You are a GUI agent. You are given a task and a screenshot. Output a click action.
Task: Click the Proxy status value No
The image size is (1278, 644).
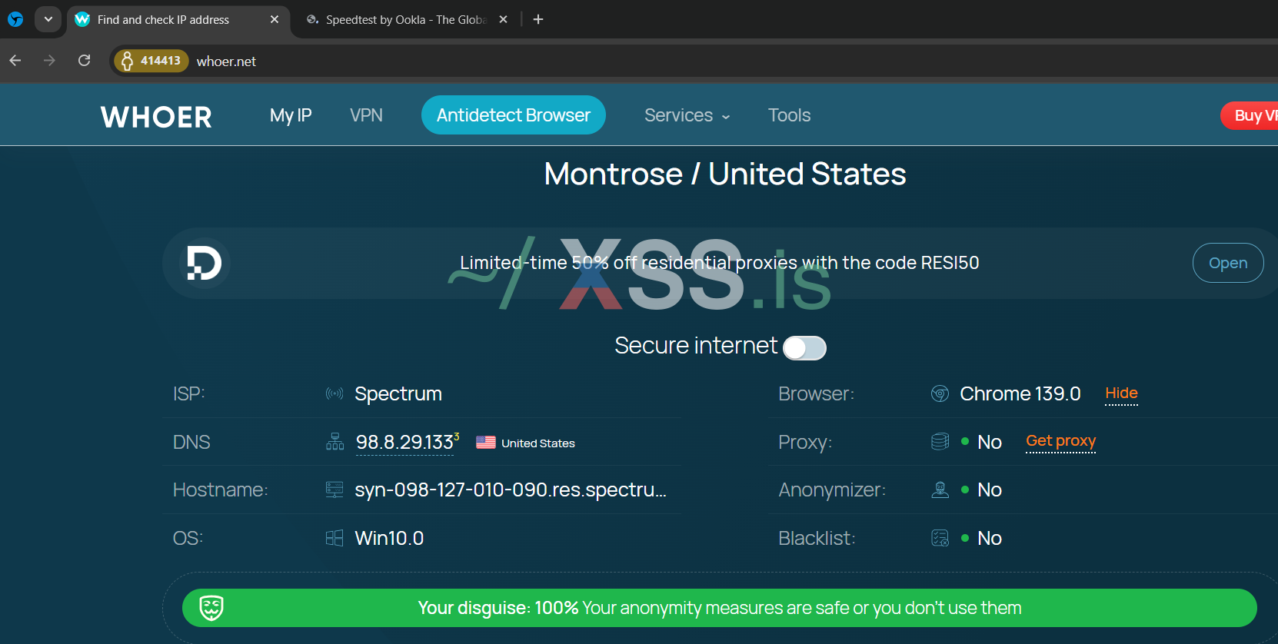point(990,442)
